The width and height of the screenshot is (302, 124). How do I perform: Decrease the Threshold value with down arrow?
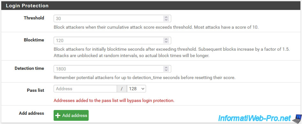[x=166, y=20]
